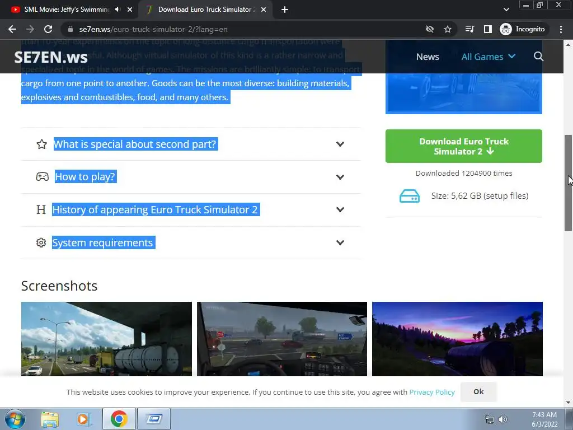Close the Download Euro Truck Simulator tab

264,10
